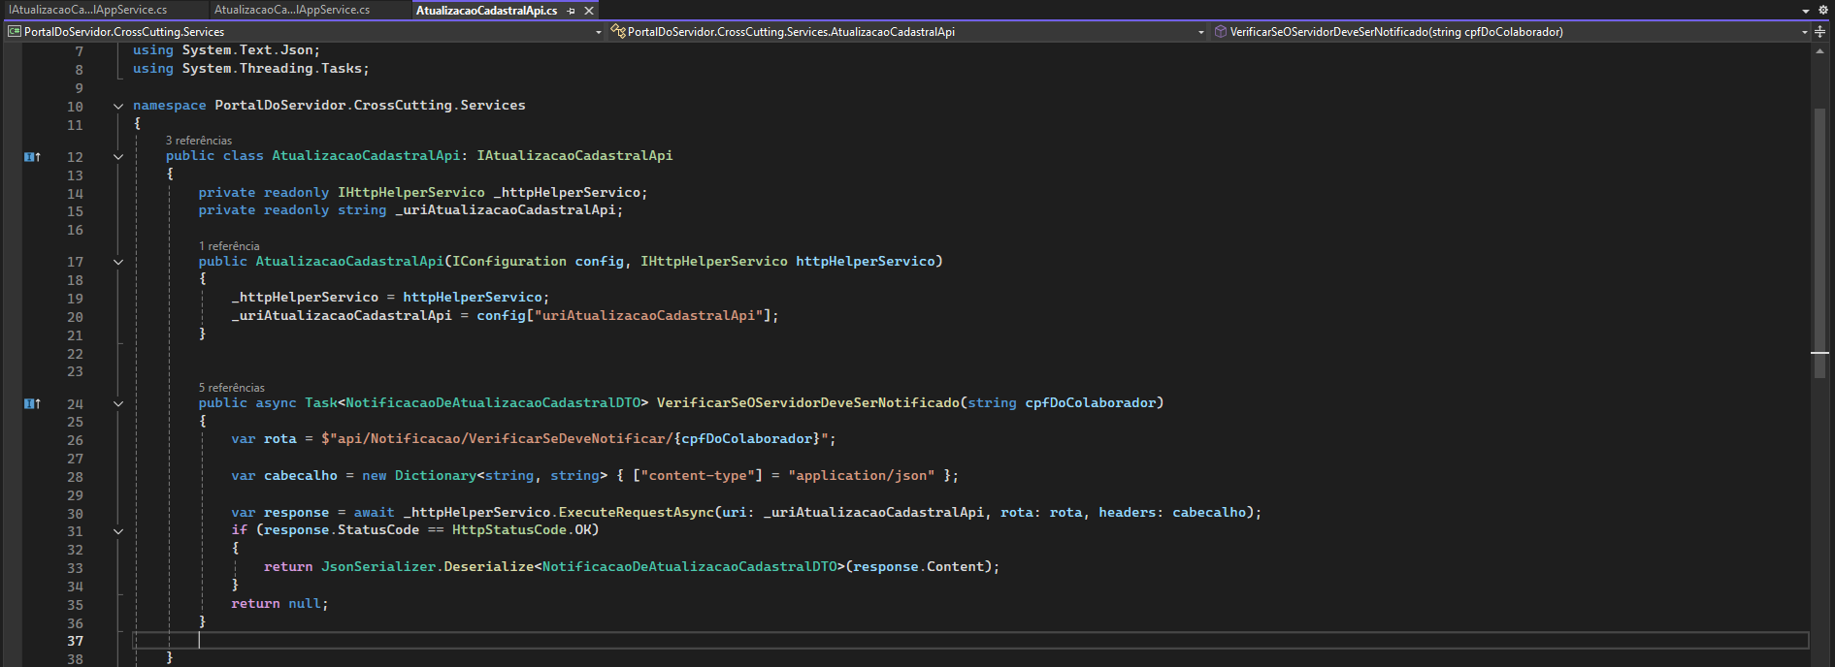Click the 'namespace' keyword on line 10
1835x667 pixels.
coord(170,106)
